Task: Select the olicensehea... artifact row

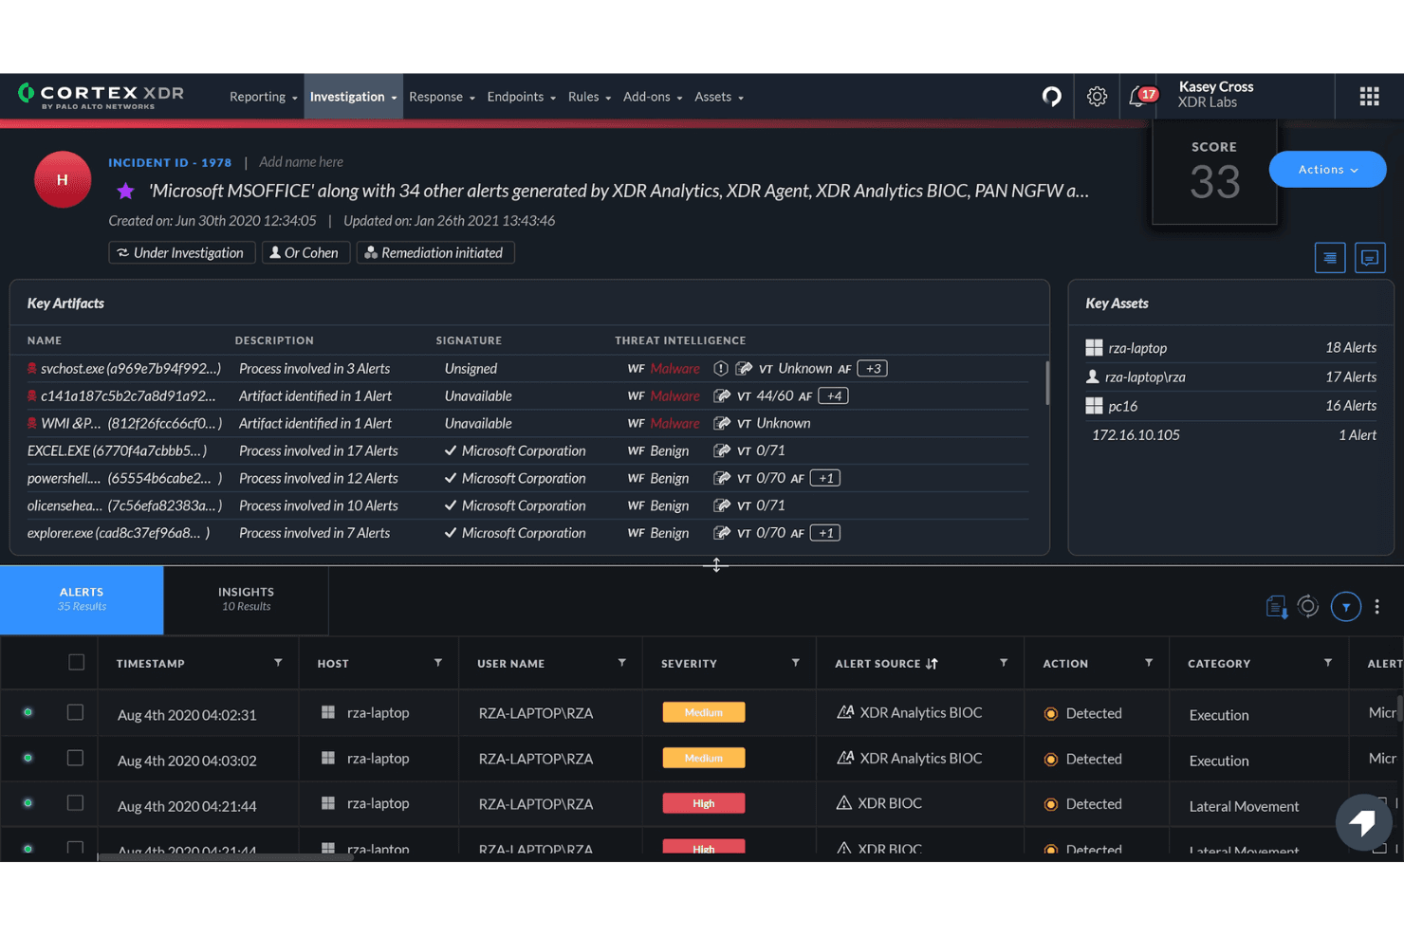Action: pyautogui.click(x=528, y=505)
